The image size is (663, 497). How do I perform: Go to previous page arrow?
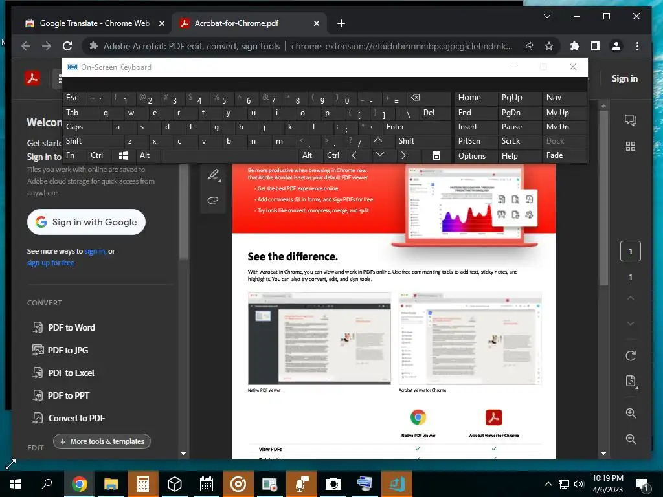pyautogui.click(x=631, y=298)
